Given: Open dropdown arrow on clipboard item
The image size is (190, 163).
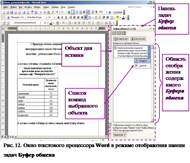Looking at the screenshot, I should [149, 52].
